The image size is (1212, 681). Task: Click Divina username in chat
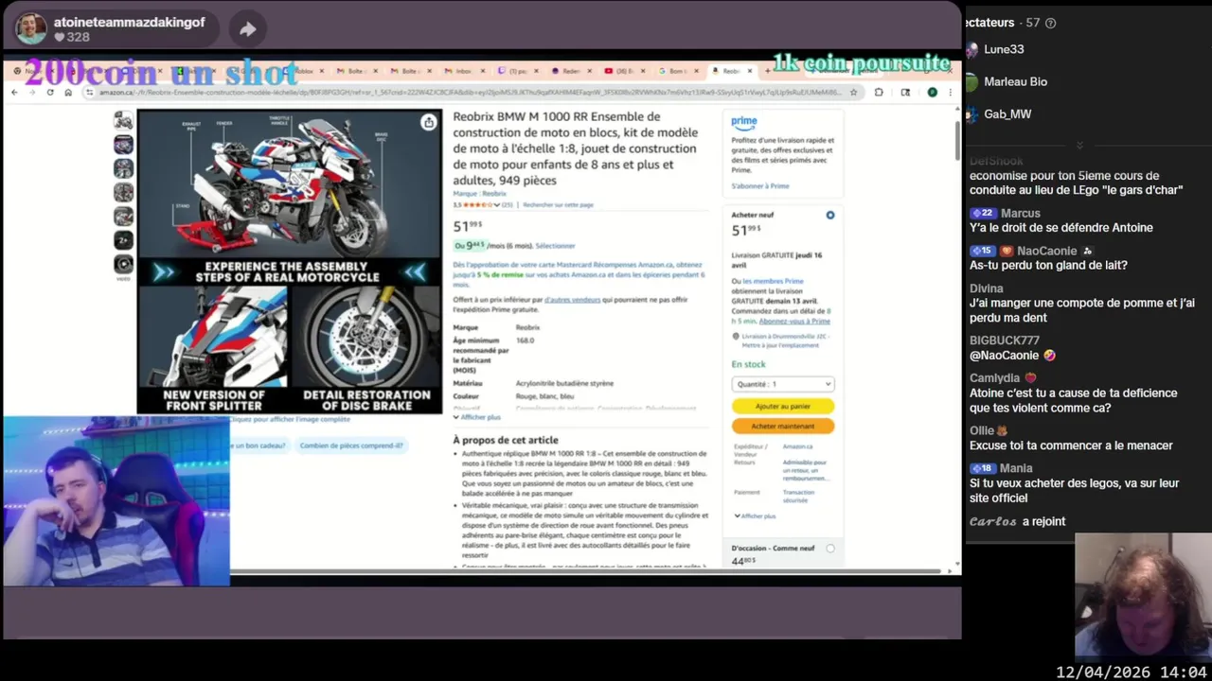986,288
